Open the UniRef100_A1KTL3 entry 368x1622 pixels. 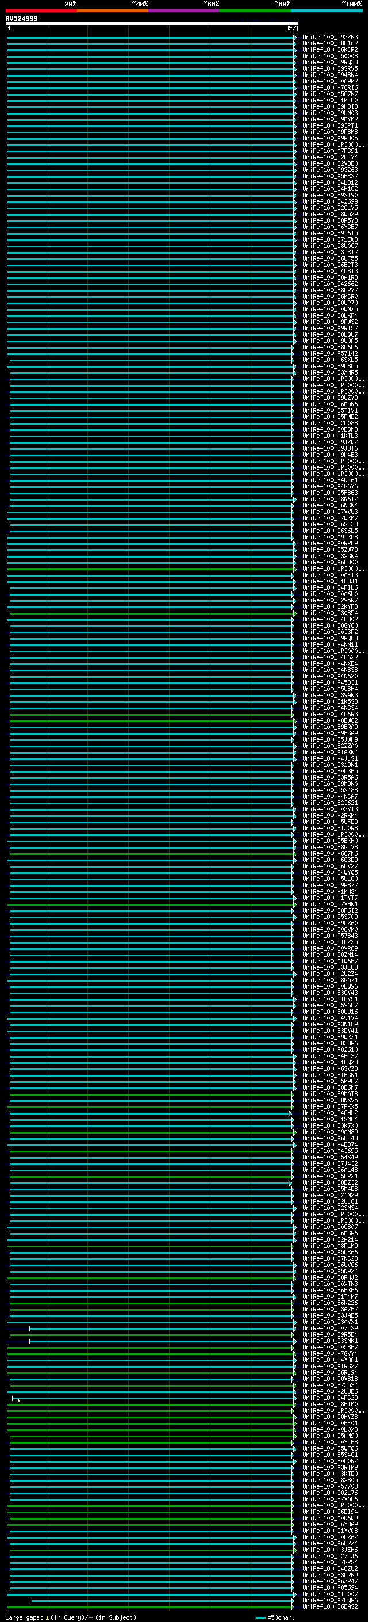(330, 436)
